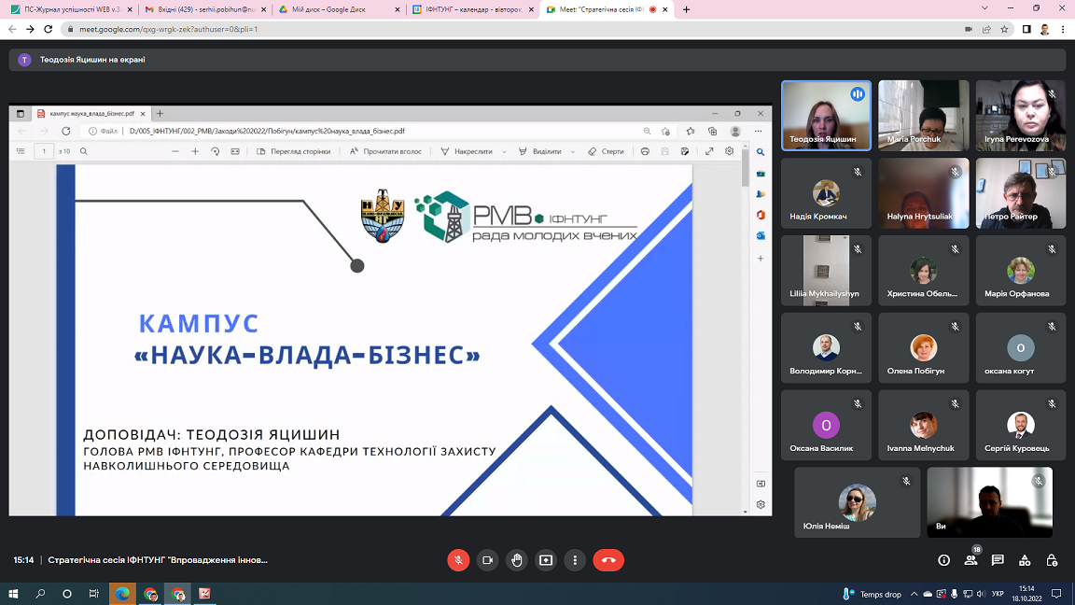Open the meeting details info panel

click(x=944, y=560)
